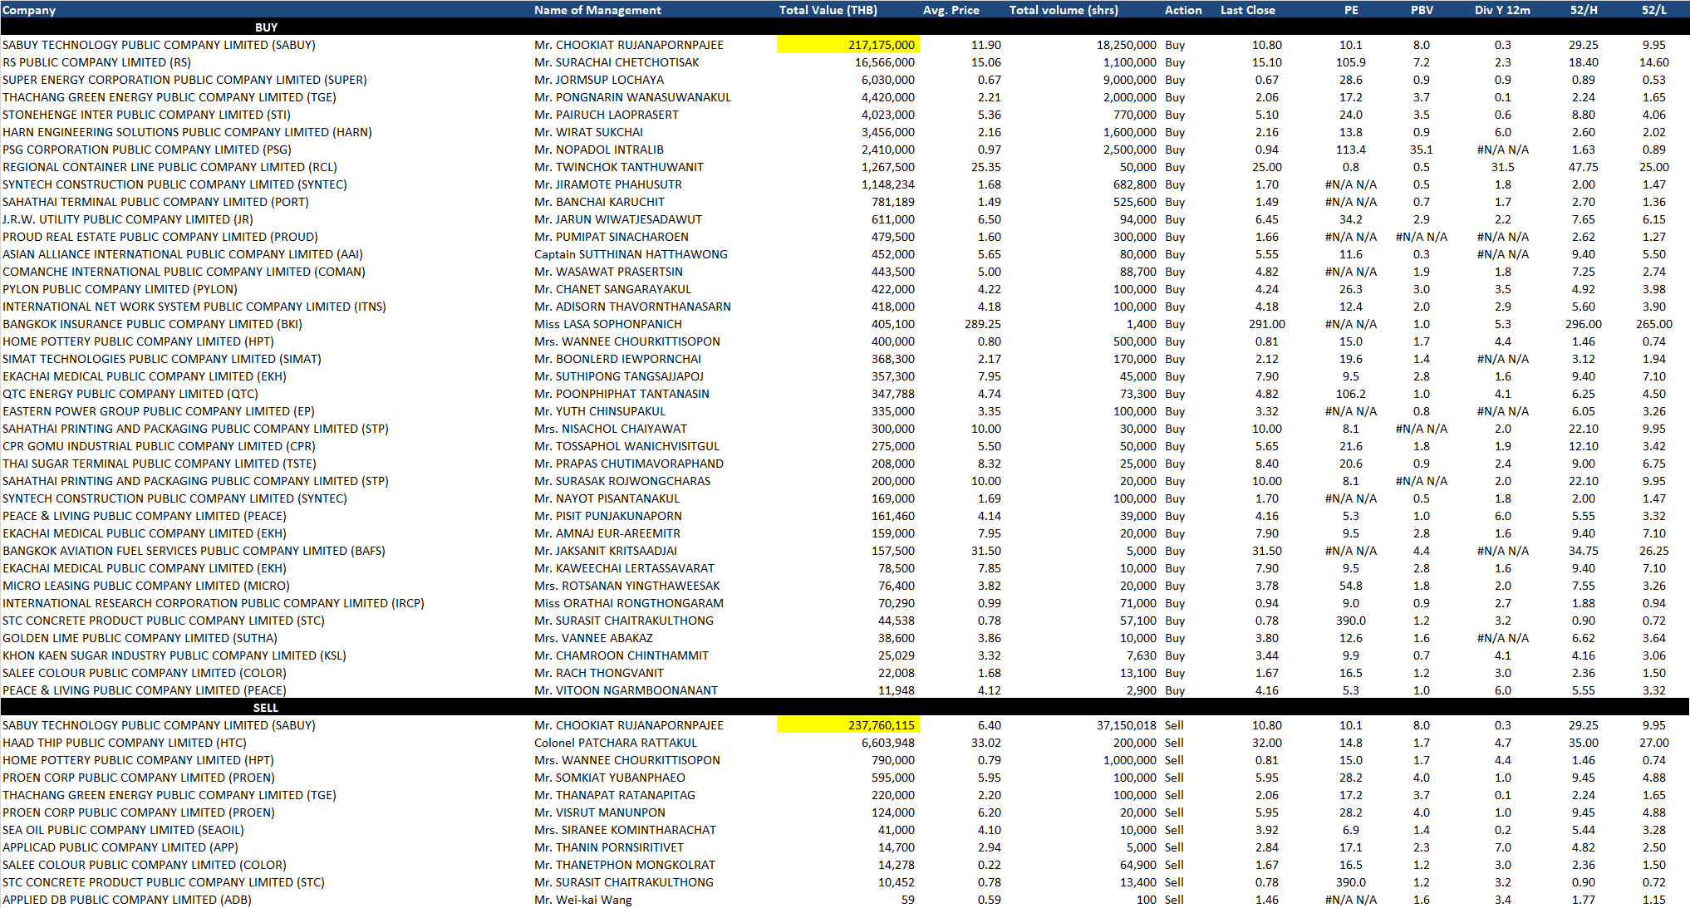Click the Total Value (THB) header
The width and height of the screenshot is (1690, 908).
(x=828, y=10)
